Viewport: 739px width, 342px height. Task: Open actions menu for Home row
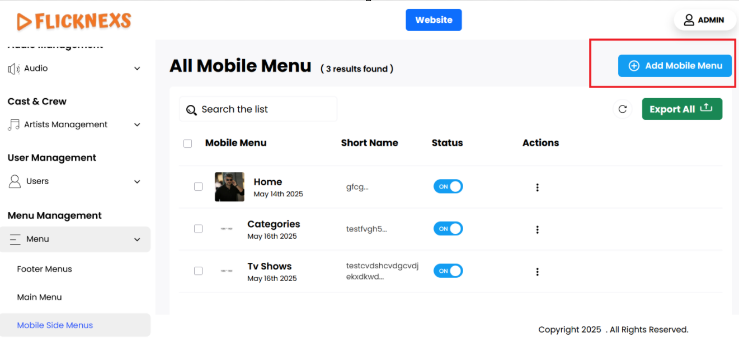tap(537, 187)
